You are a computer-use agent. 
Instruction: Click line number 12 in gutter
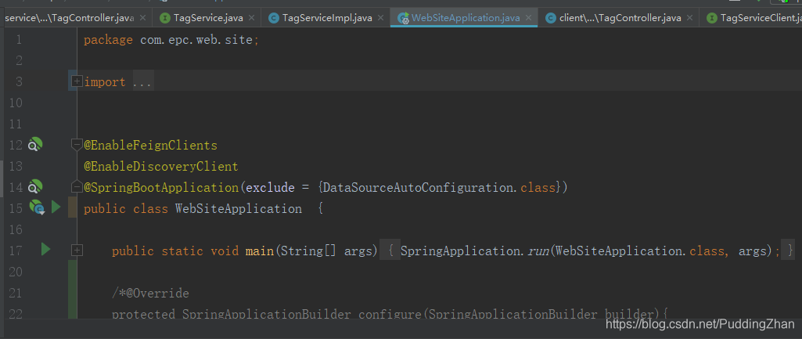click(x=16, y=146)
